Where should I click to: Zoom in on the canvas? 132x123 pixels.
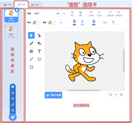click(121, 95)
